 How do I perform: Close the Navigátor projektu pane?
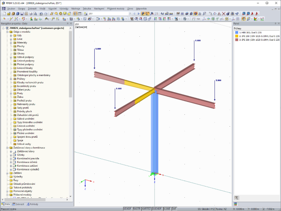pyautogui.click(x=71, y=23)
